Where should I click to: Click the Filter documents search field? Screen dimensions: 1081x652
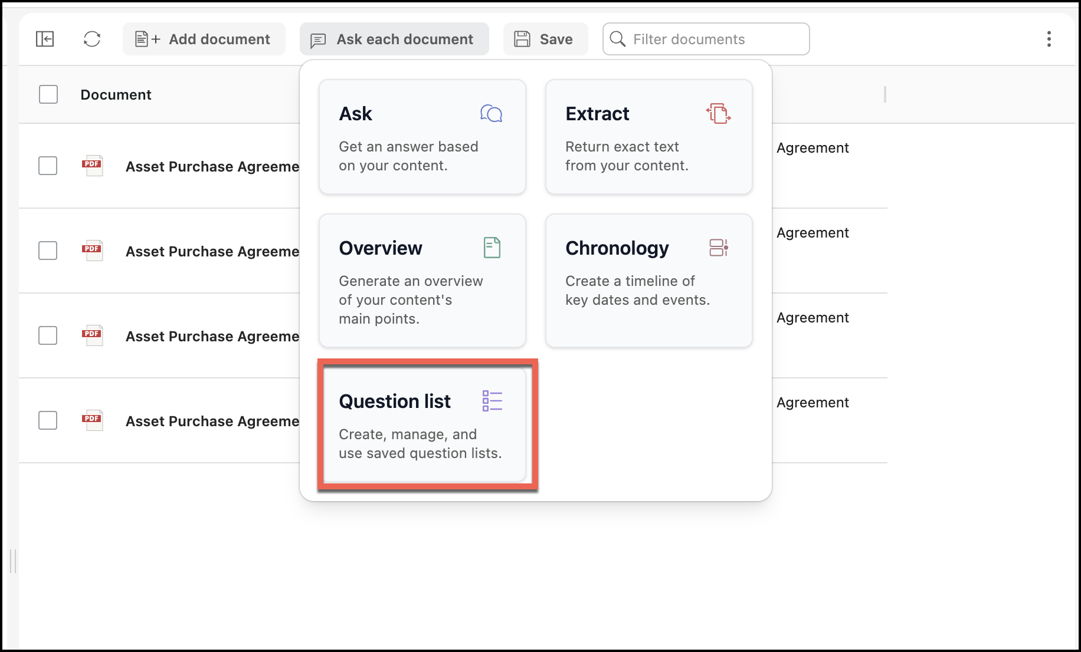[x=706, y=39]
